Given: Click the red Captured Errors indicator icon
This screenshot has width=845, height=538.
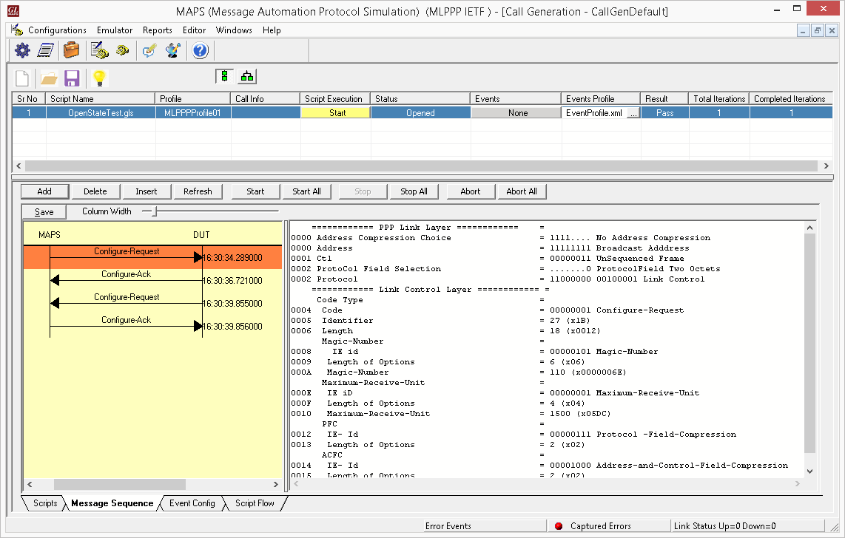Looking at the screenshot, I should [559, 526].
